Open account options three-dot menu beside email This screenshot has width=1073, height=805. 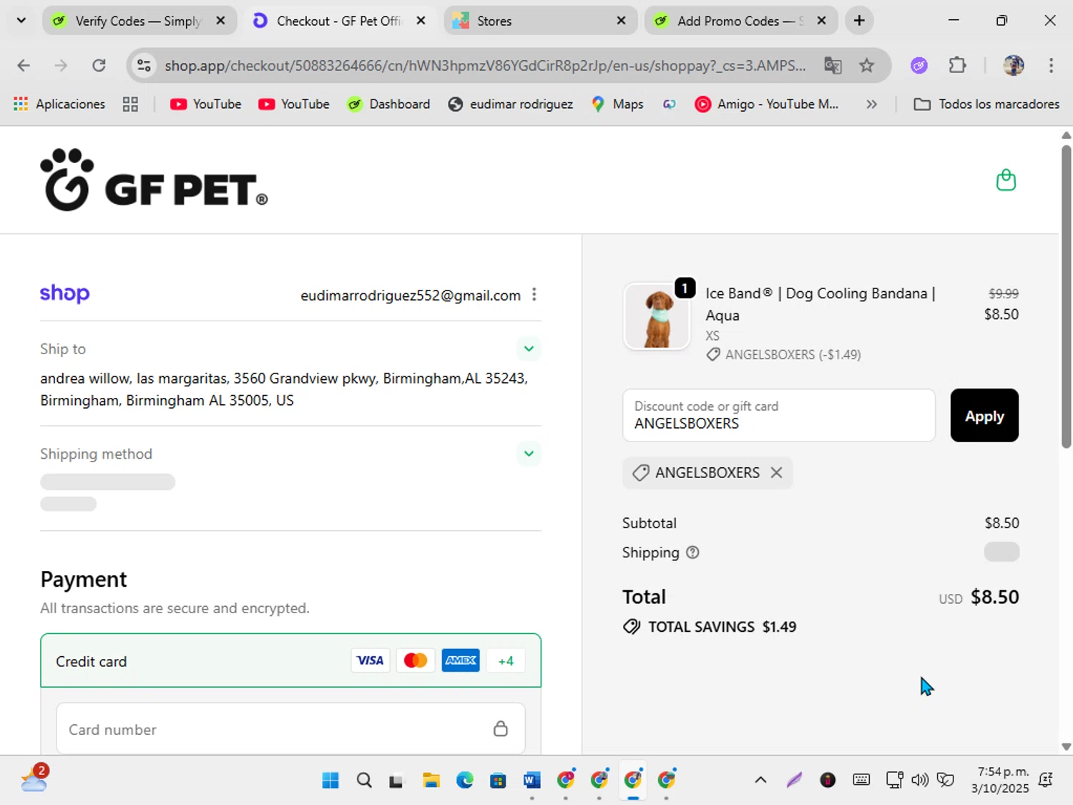(534, 295)
